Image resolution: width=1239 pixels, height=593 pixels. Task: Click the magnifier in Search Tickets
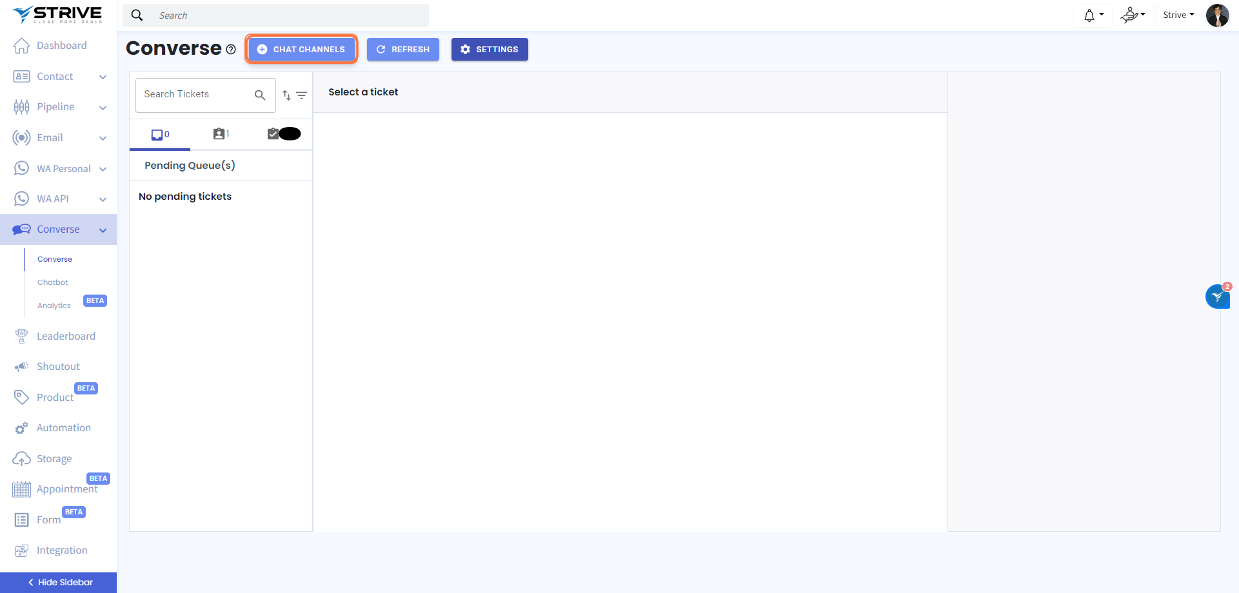click(x=260, y=95)
